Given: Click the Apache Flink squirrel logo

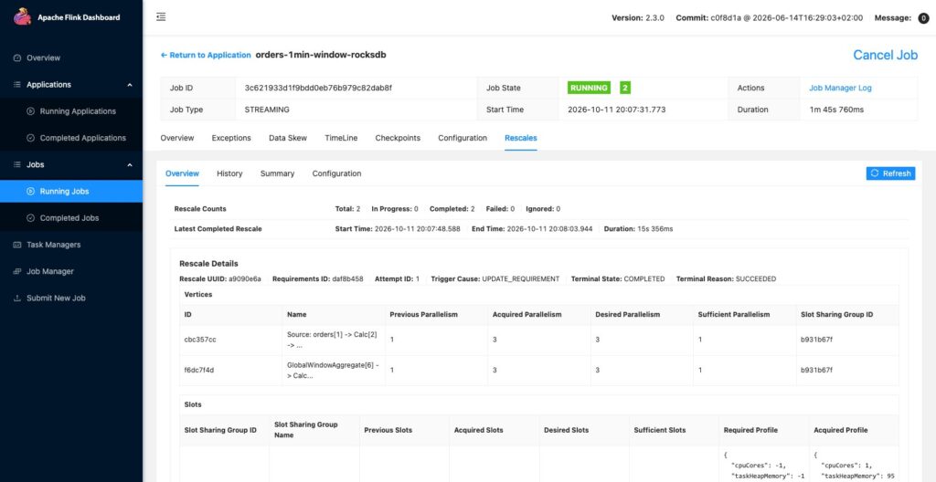Looking at the screenshot, I should click(23, 17).
